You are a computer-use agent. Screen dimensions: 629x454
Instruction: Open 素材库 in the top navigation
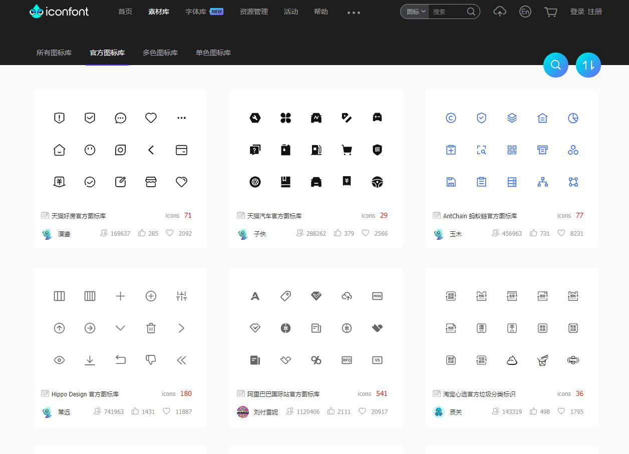click(x=159, y=12)
